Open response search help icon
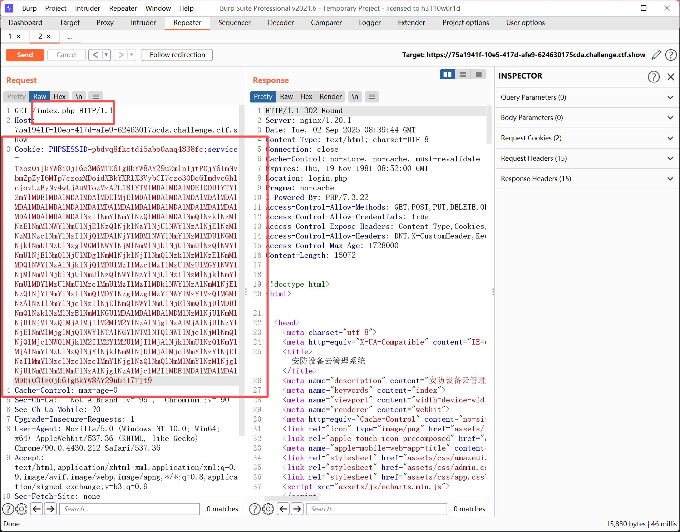This screenshot has width=680, height=532. 255,509
